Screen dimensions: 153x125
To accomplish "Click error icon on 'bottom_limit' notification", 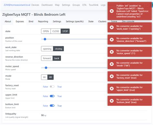I will point(112,101).
